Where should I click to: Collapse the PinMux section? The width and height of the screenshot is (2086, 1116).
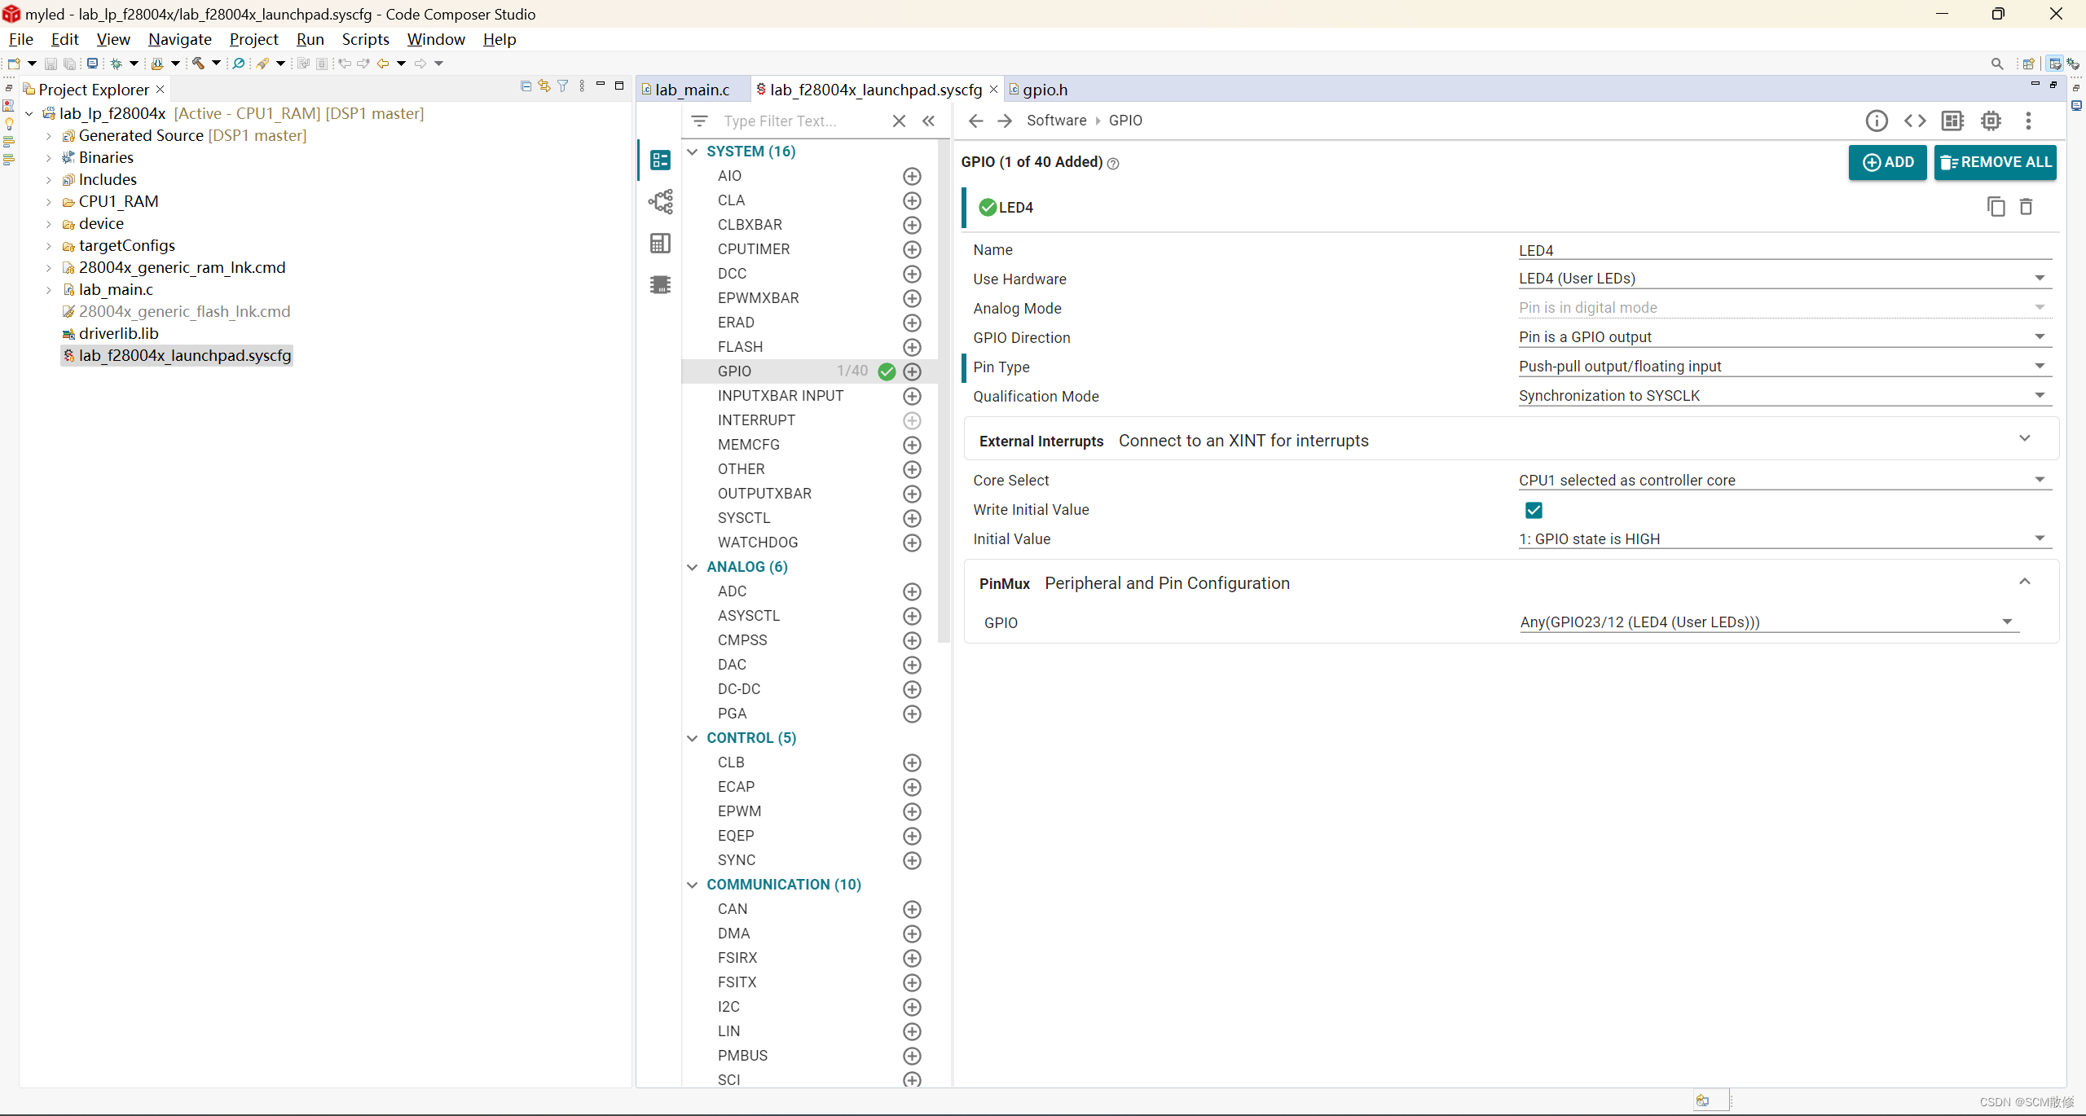click(2024, 582)
